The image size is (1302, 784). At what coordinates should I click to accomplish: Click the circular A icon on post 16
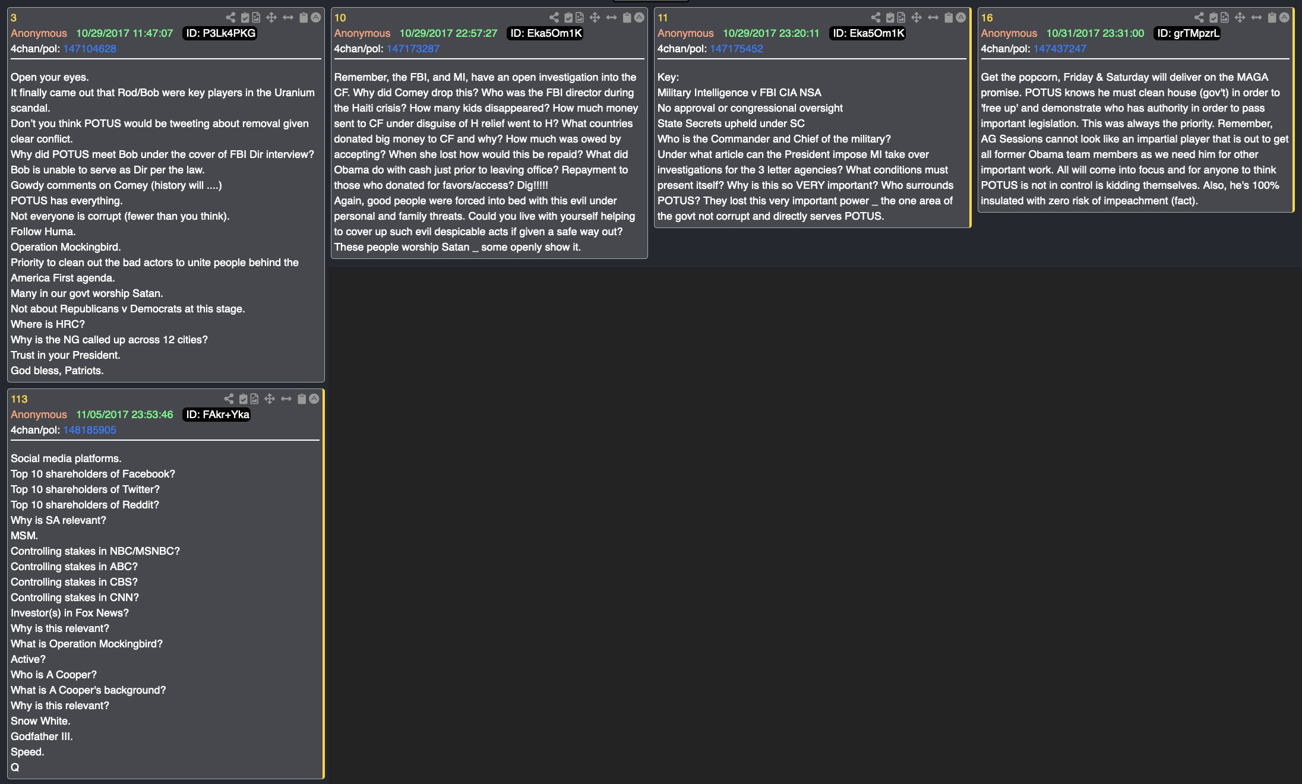pos(1284,18)
